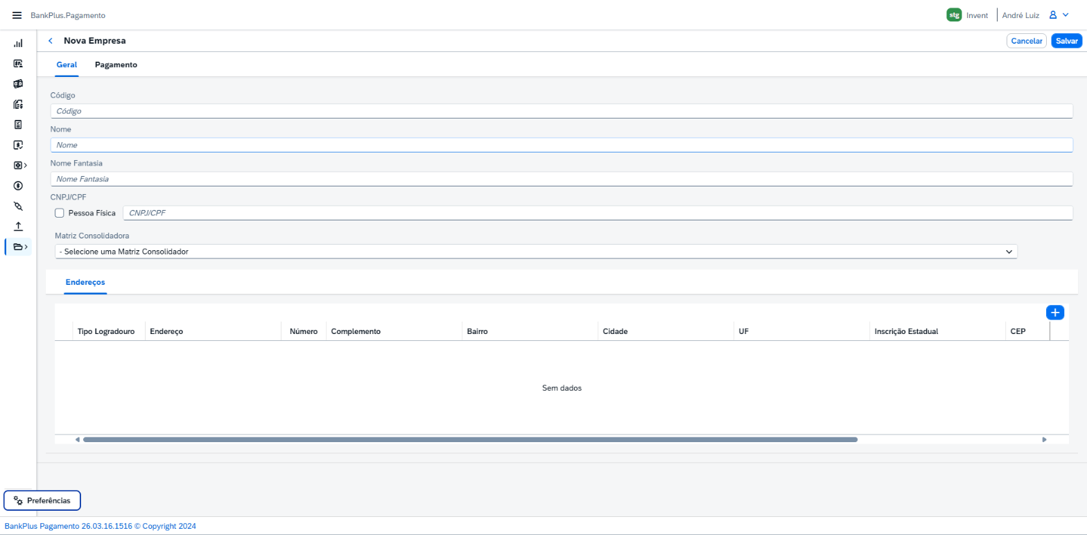
Task: Click the green stg environment badge
Action: [x=954, y=15]
